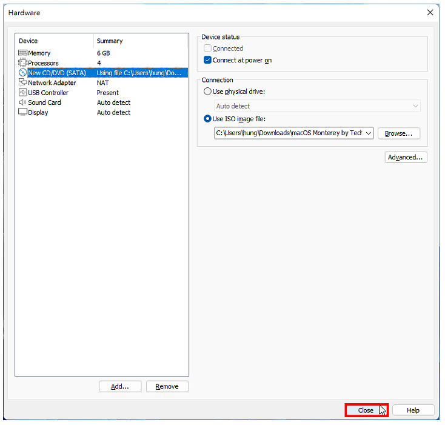Click the Add hardware button
This screenshot has height=425, width=445.
[x=120, y=387]
